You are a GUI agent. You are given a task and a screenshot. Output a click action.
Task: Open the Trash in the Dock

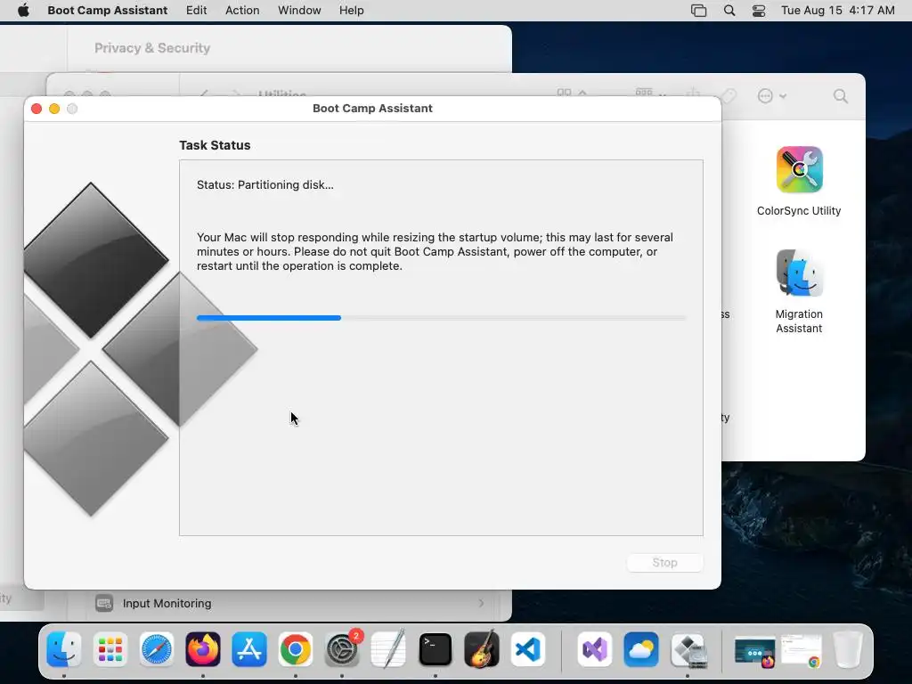click(848, 649)
